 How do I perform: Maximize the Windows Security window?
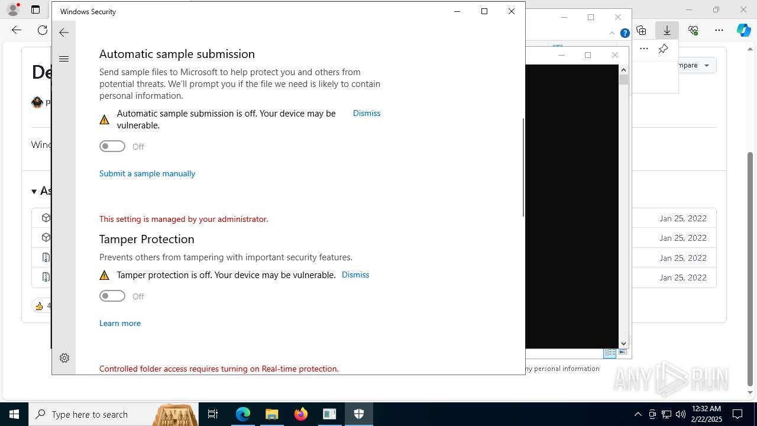(484, 11)
